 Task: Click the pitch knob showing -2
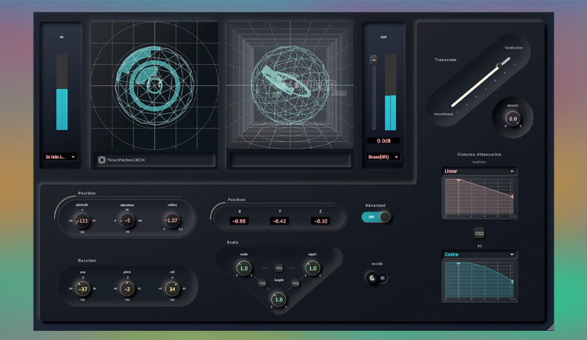pyautogui.click(x=127, y=289)
